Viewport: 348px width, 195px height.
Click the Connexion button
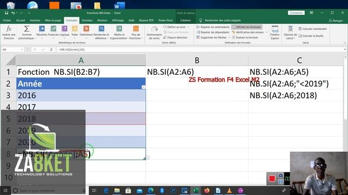296,13
